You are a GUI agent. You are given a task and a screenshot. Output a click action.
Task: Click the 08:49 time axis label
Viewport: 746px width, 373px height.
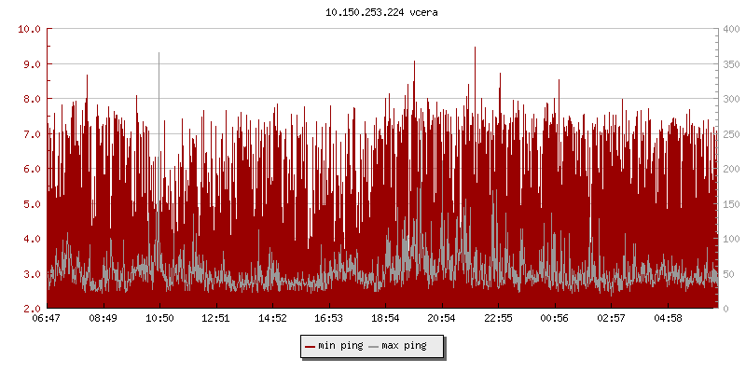tap(104, 319)
